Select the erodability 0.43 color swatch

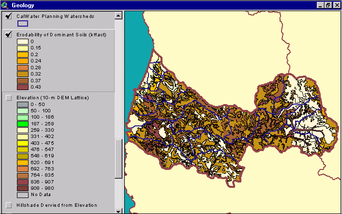[23, 87]
